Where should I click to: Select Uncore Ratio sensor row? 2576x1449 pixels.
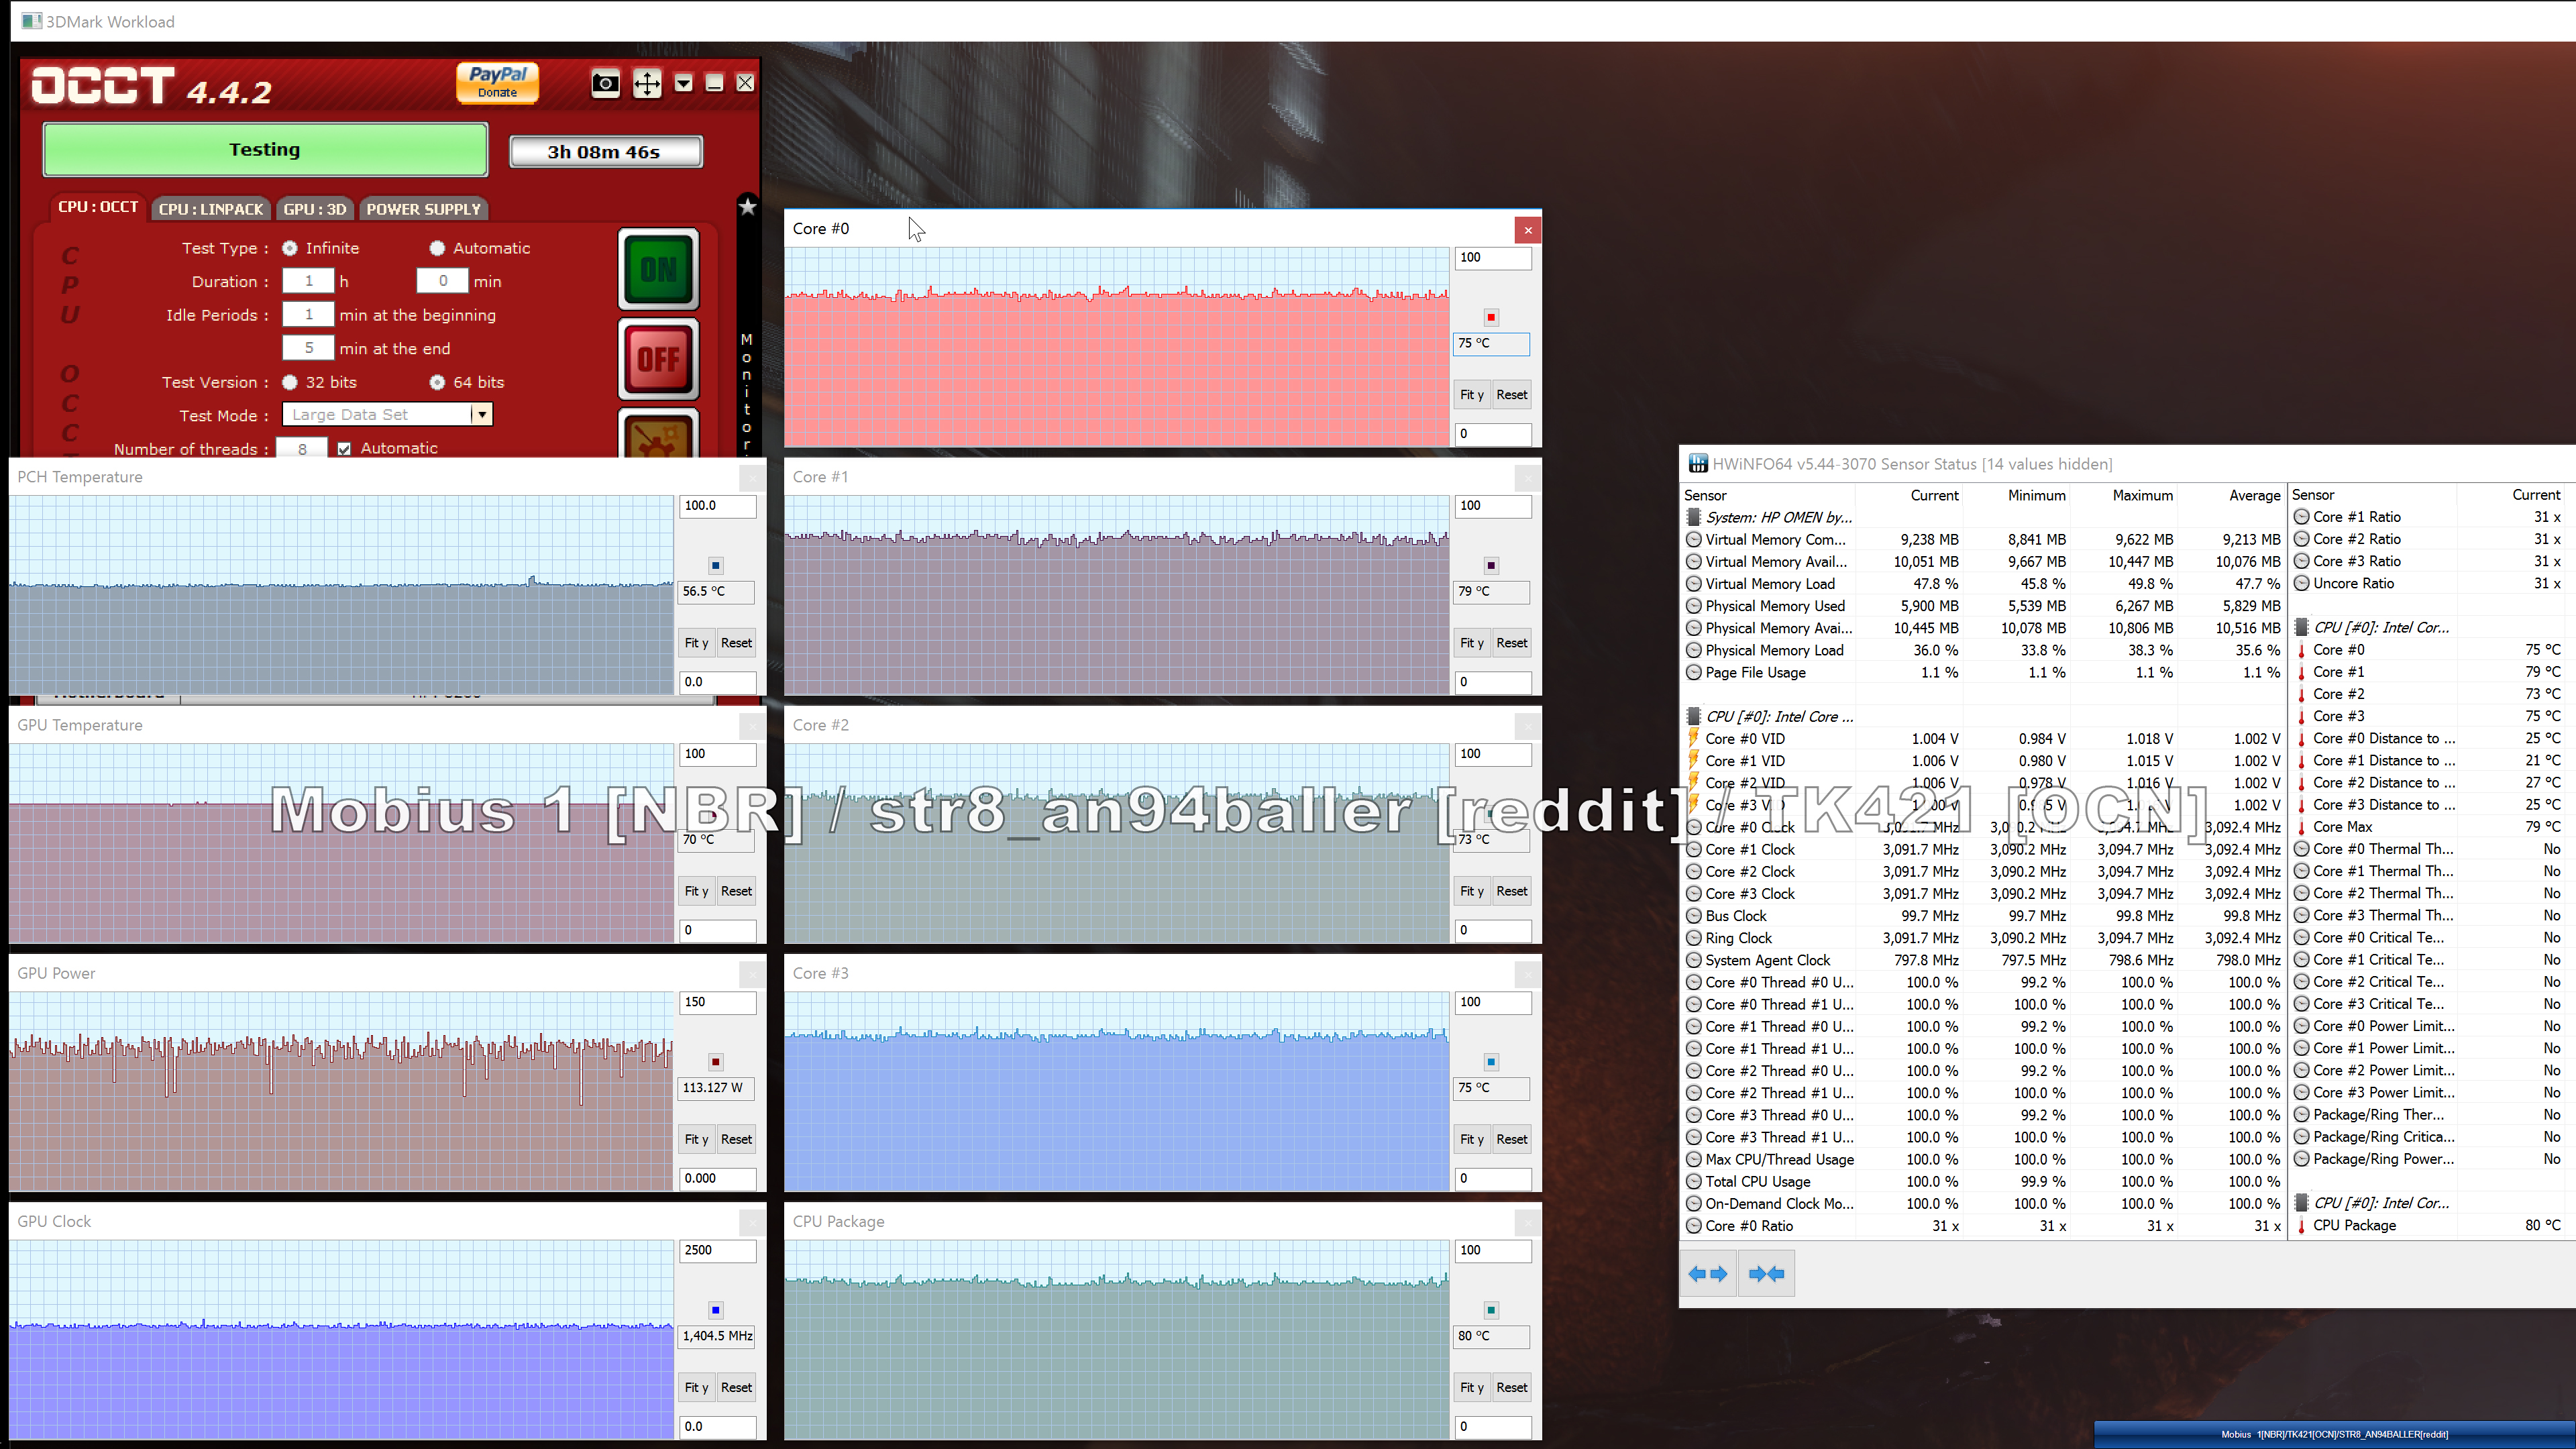(x=2431, y=583)
